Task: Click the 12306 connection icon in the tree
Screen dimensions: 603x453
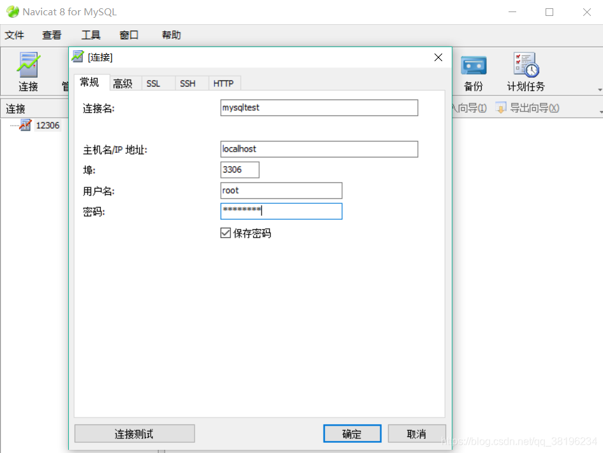Action: coord(26,125)
